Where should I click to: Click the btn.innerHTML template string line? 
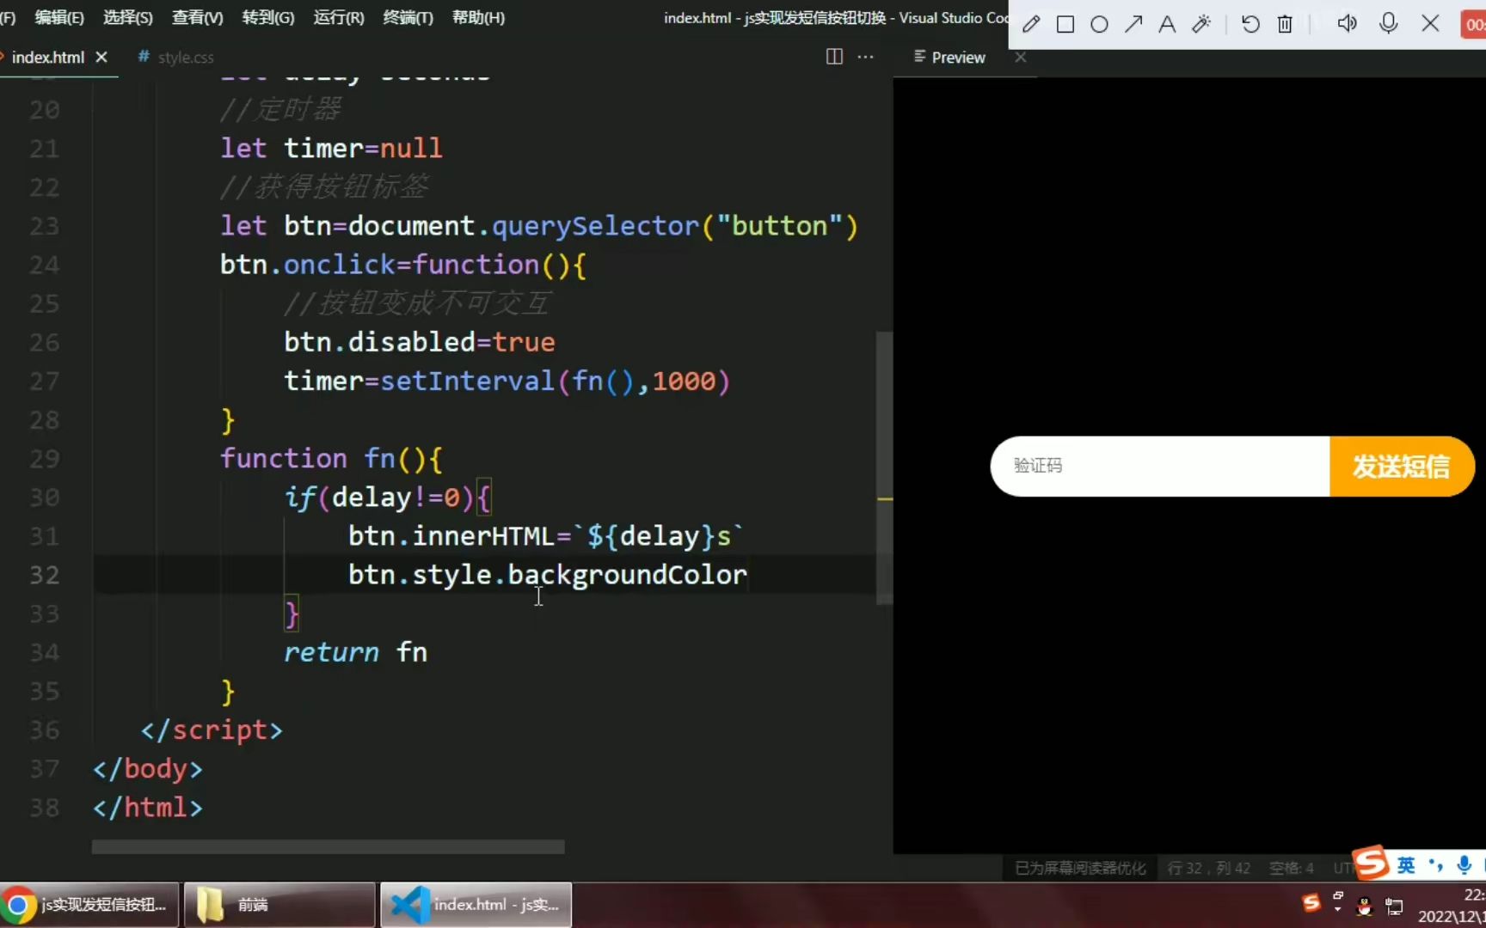[x=546, y=536]
